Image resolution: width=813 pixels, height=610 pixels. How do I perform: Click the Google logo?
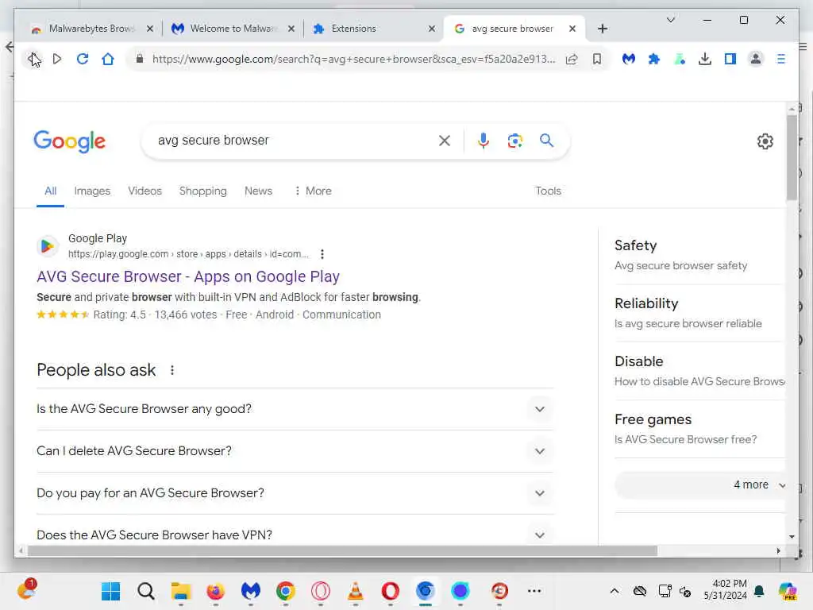pyautogui.click(x=70, y=141)
